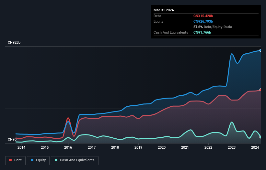Click the Mar 31 2024 tooltip date
Screen dimensions: 266x170
164,10
